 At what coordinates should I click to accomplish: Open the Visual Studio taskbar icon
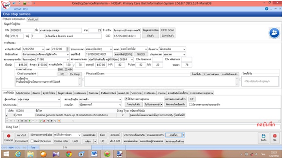[56, 154]
